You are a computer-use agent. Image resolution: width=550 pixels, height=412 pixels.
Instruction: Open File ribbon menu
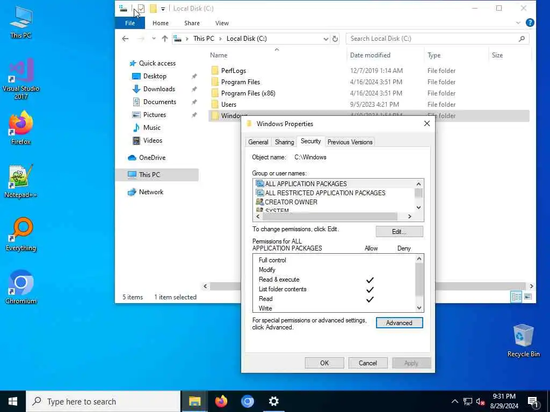(130, 23)
